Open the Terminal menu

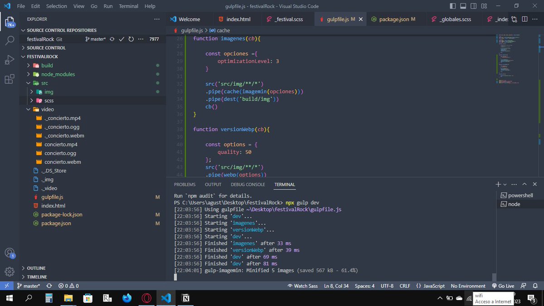click(128, 6)
